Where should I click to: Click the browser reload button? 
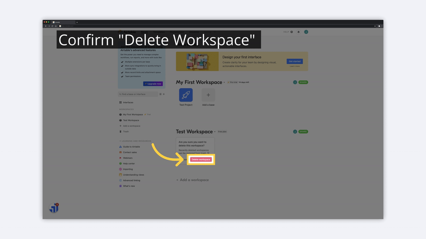pyautogui.click(x=52, y=26)
